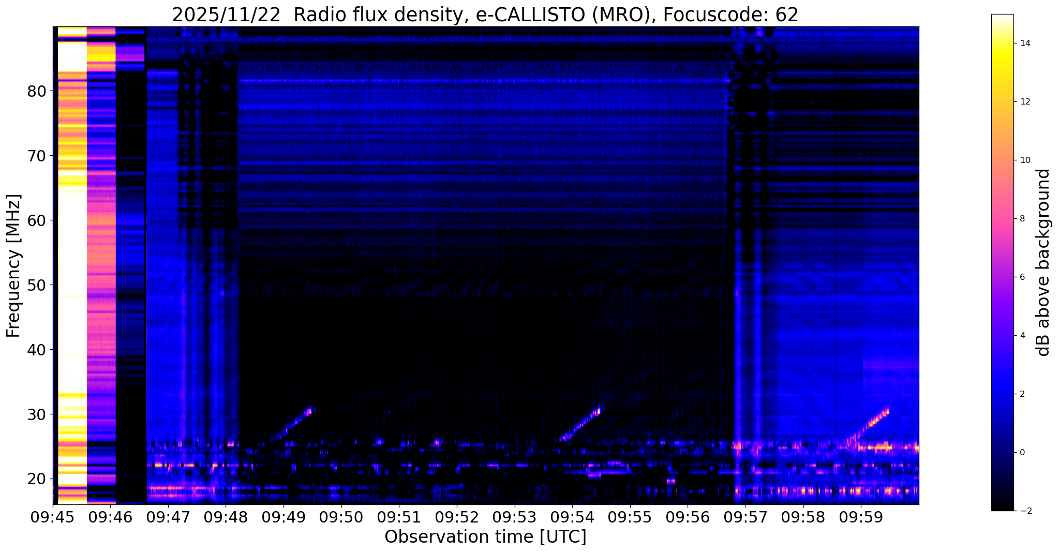Screen dimensions: 1059x552
Task: Click the 09:58 time tick label
Action: pos(803,517)
